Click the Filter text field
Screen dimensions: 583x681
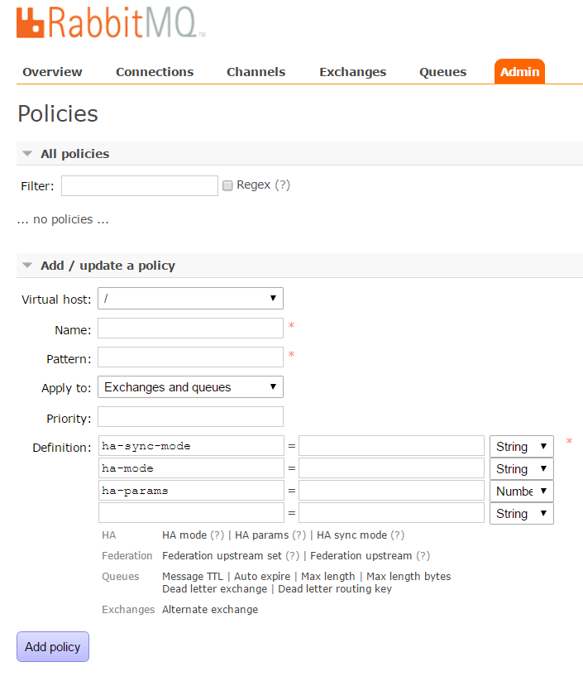coord(139,186)
